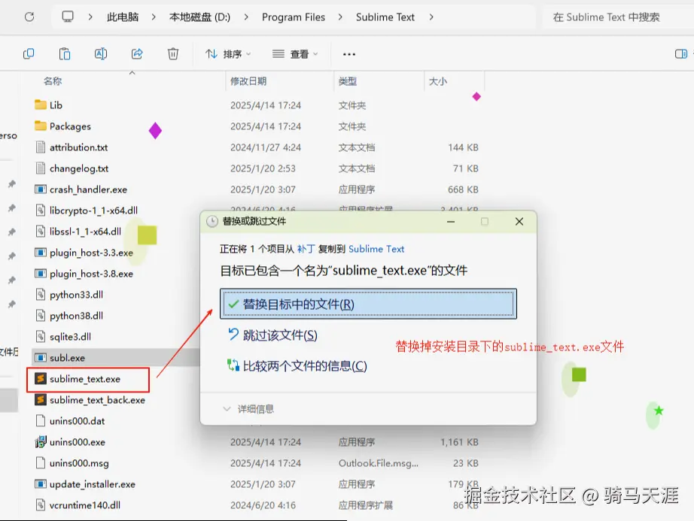Minimize the 替换或跳过文件 dialog
Image resolution: width=694 pixels, height=521 pixels.
(x=451, y=221)
